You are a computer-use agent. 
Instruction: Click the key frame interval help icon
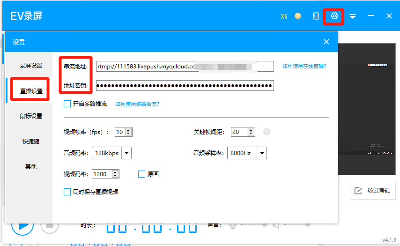click(x=267, y=132)
